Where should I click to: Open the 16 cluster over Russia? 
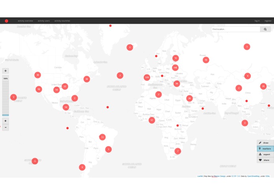click(206, 60)
